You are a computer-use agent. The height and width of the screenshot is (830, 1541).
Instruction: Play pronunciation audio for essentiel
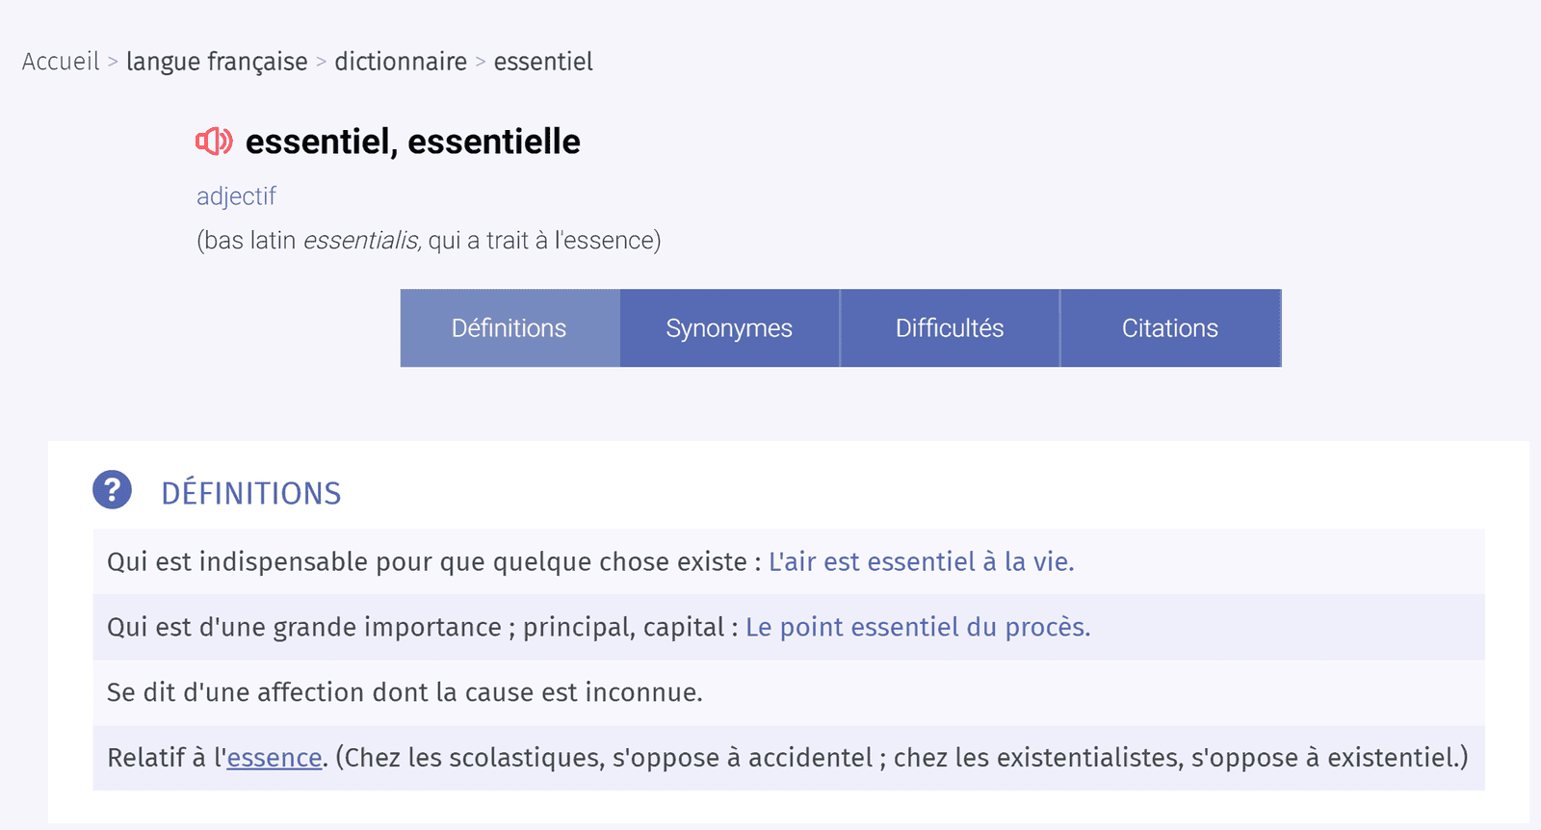point(214,142)
